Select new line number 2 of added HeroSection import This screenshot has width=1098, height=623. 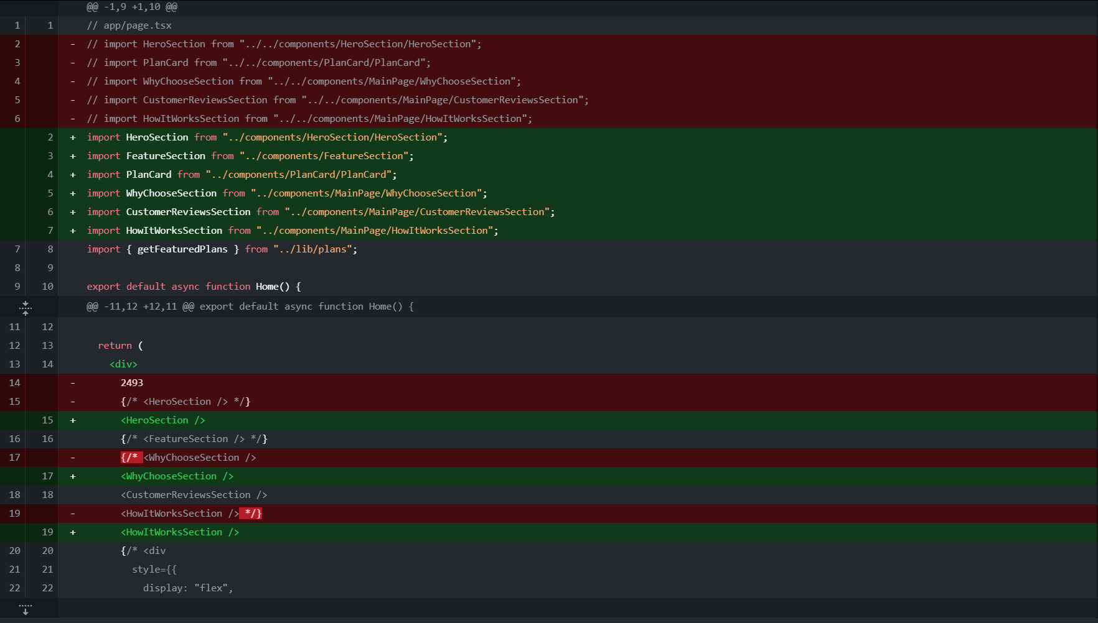coord(50,137)
